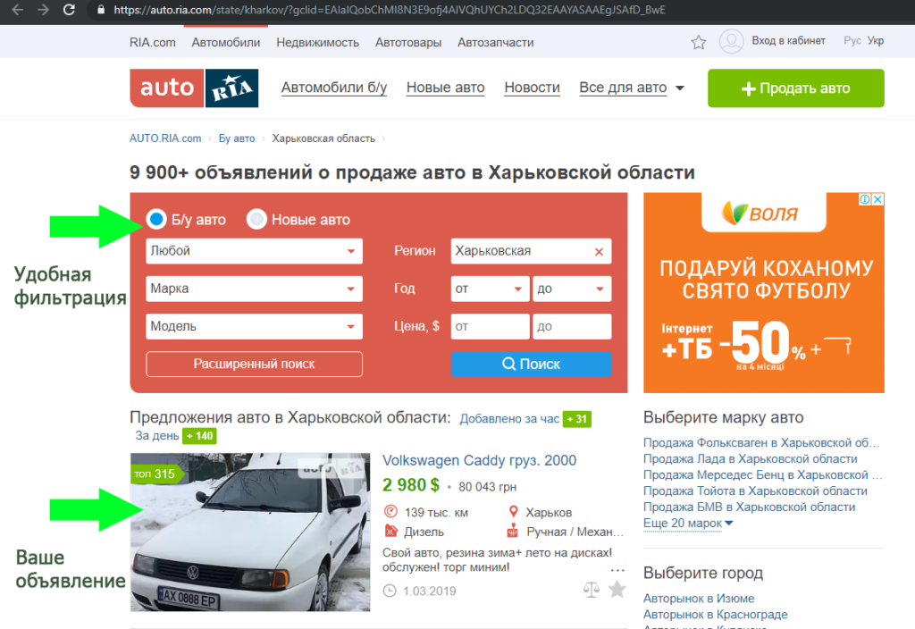Viewport: 915px width, 629px height.
Task: Go to Автомобили б/у section
Action: tap(334, 88)
